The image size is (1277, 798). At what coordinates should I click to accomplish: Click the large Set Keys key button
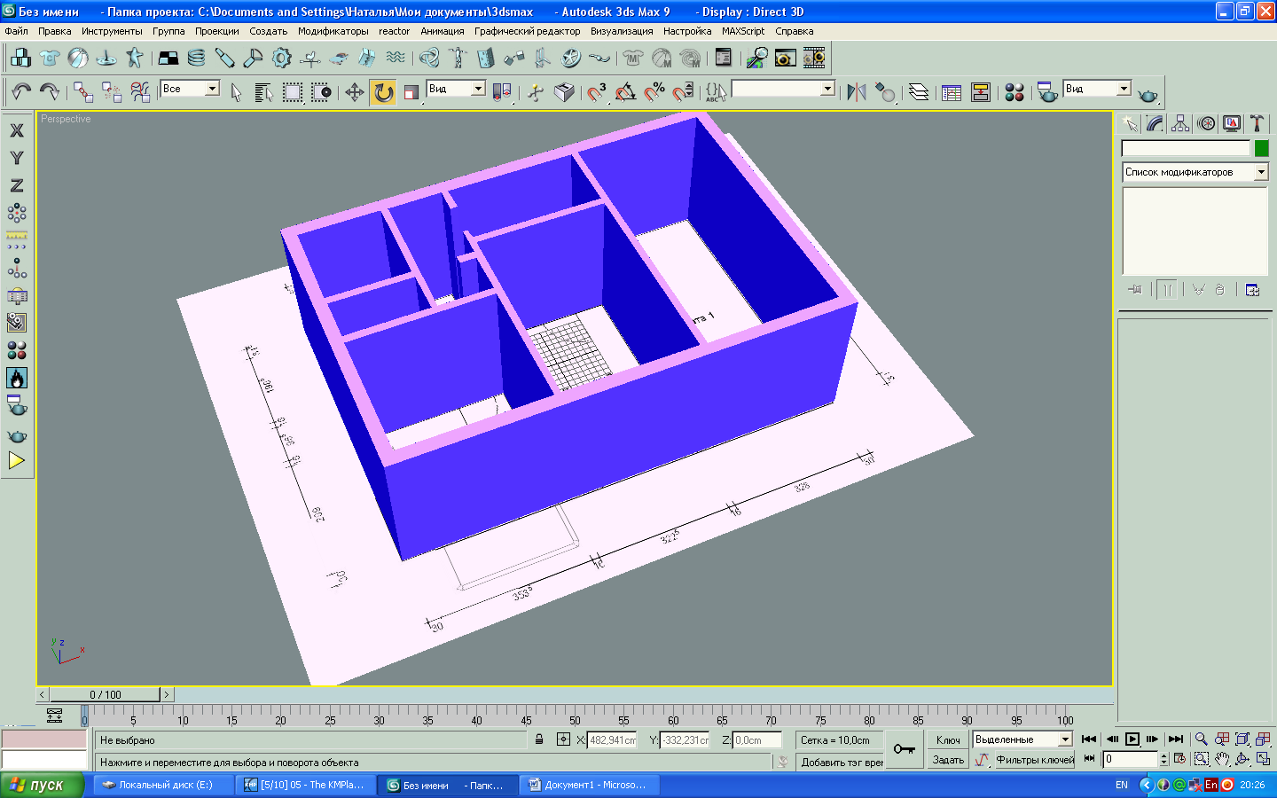(x=905, y=749)
